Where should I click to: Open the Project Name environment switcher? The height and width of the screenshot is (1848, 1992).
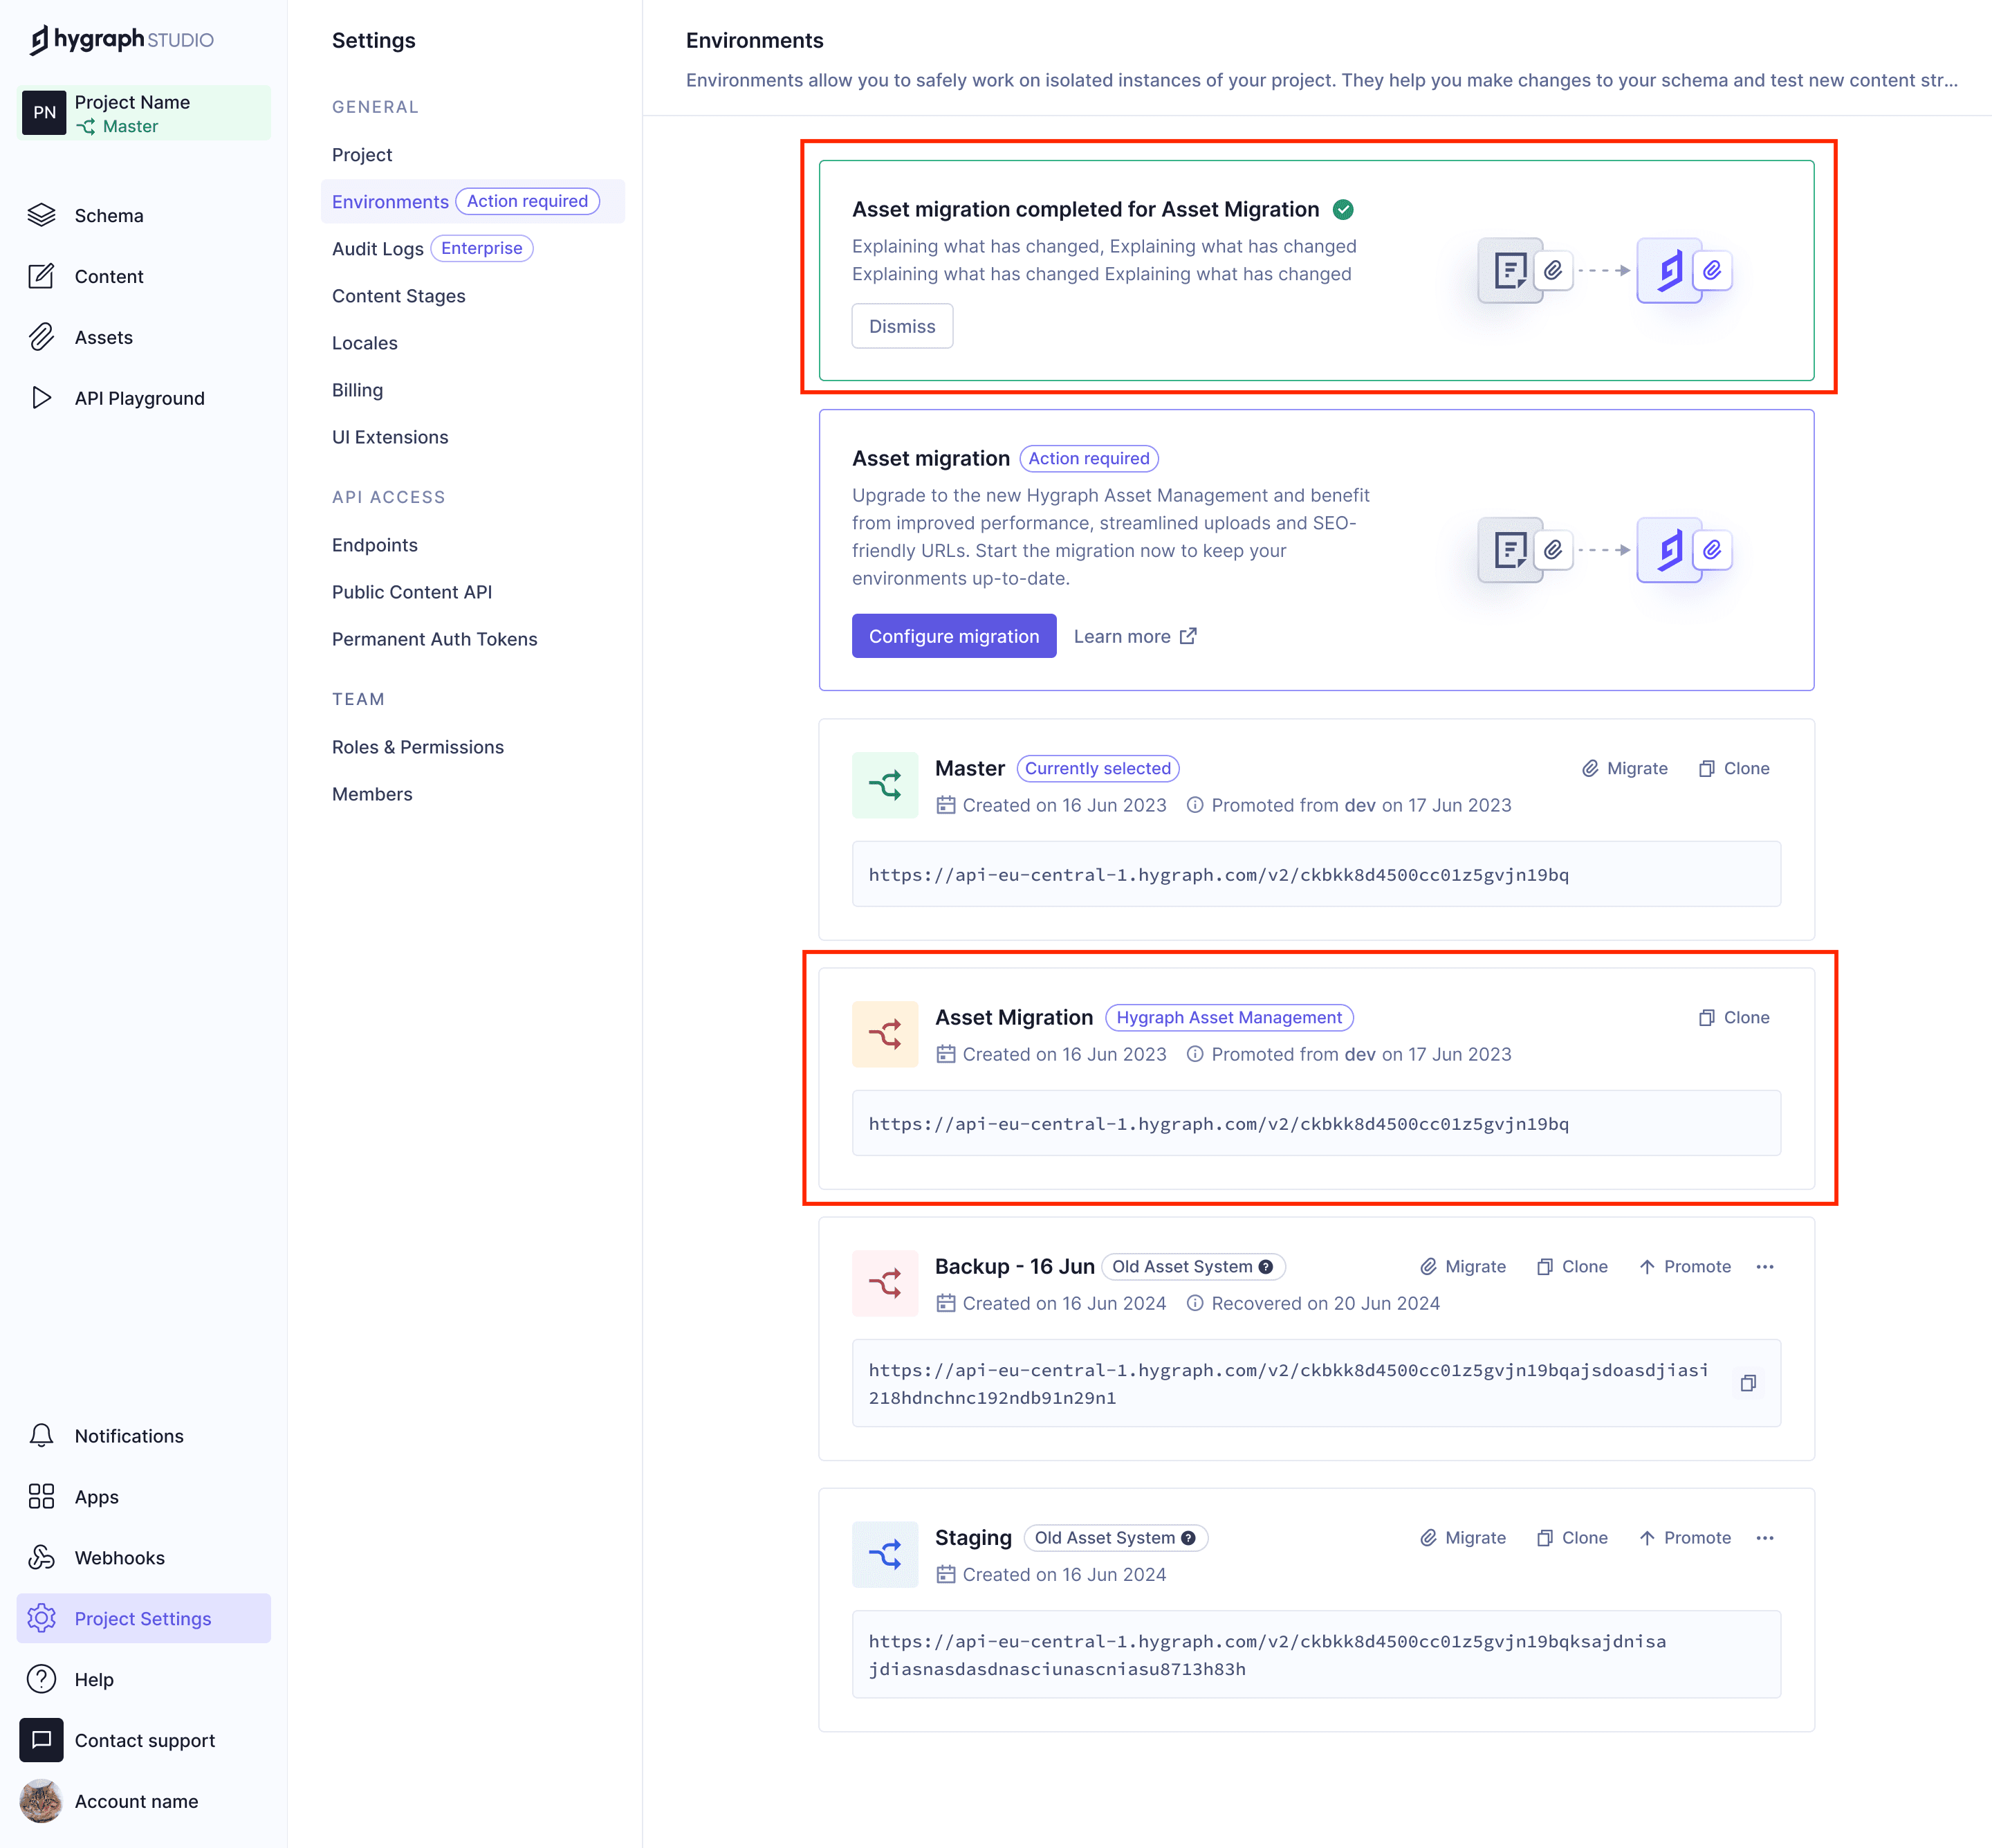click(x=144, y=113)
